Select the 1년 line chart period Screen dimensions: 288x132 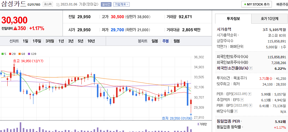click(x=61, y=41)
